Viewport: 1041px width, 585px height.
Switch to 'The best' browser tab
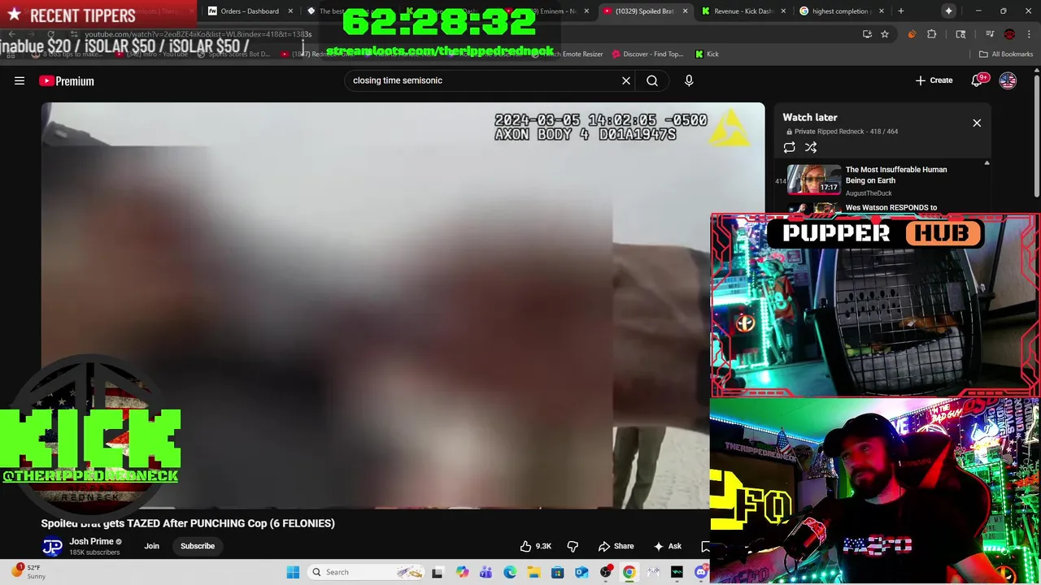click(x=332, y=11)
